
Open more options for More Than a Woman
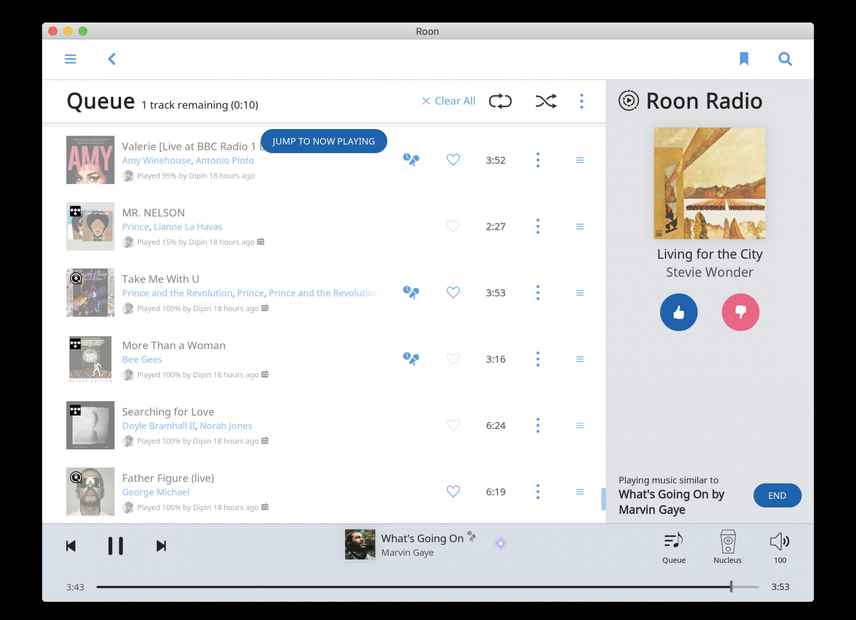pyautogui.click(x=538, y=359)
